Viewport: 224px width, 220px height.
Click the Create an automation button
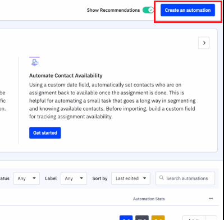[x=188, y=10]
